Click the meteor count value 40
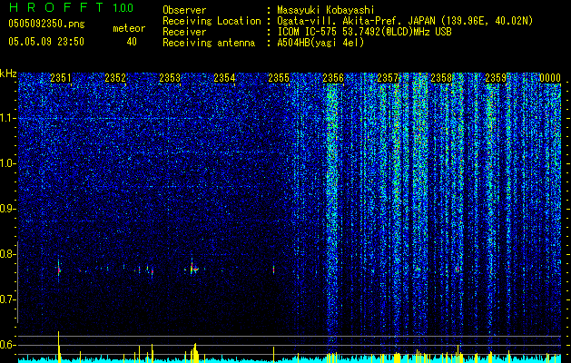The width and height of the screenshot is (571, 363). point(132,42)
